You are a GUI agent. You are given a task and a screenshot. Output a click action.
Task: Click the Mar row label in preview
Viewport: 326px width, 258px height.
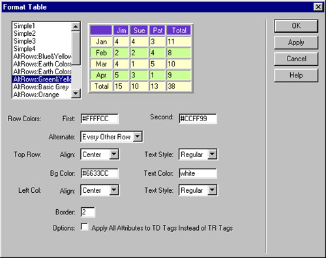(101, 64)
